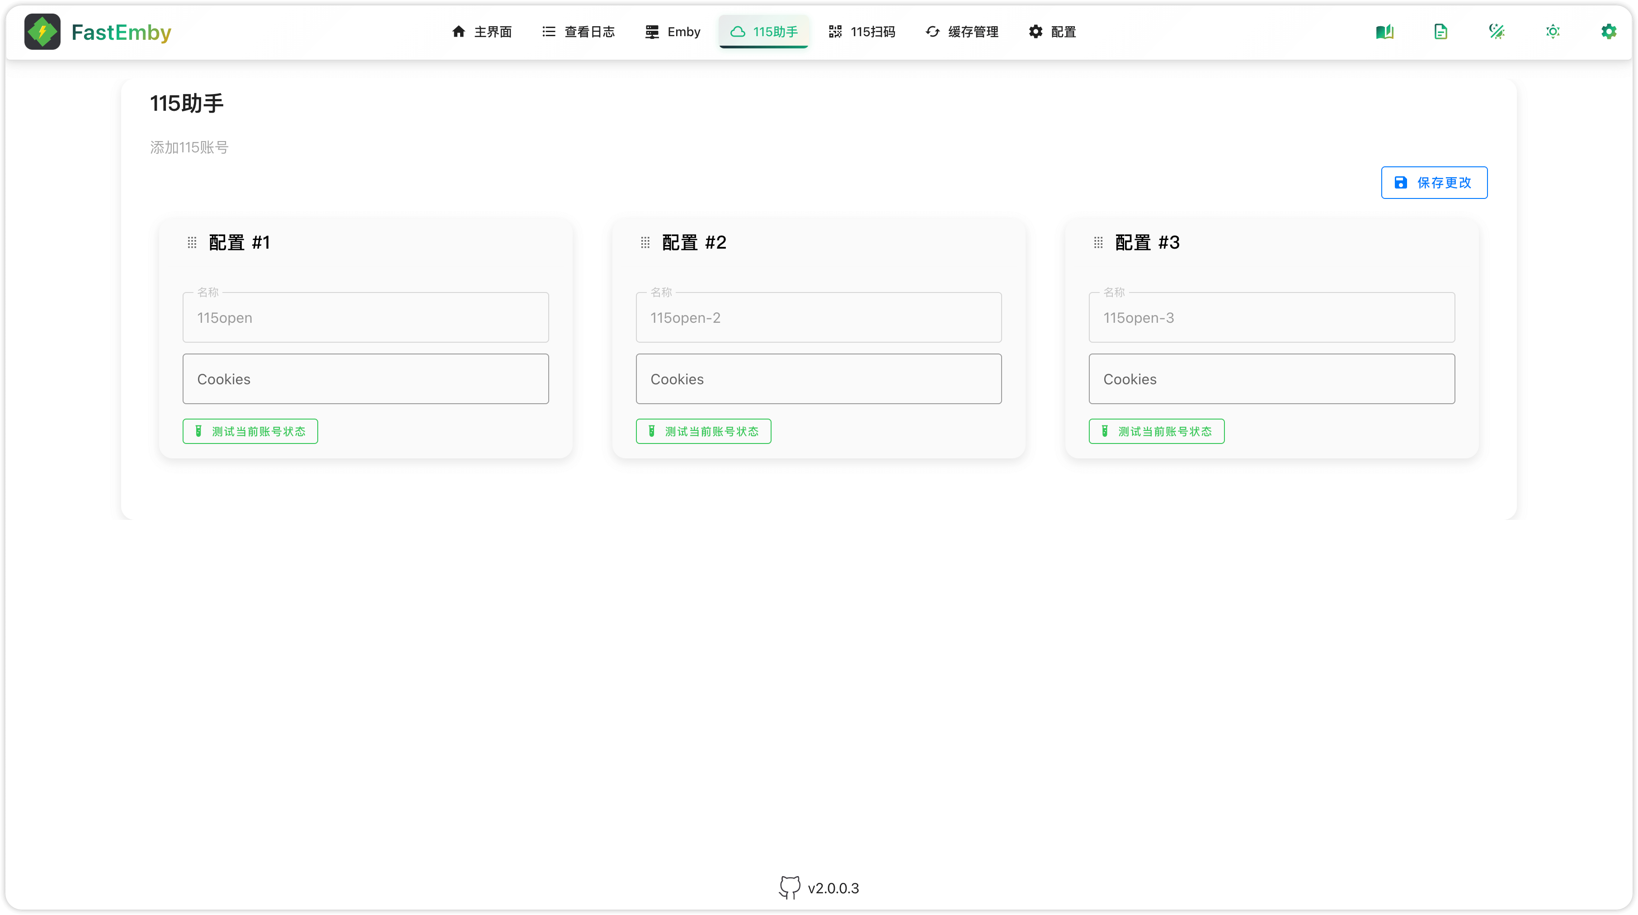The width and height of the screenshot is (1638, 915).
Task: Test account status for 配置 #2
Action: click(x=703, y=431)
